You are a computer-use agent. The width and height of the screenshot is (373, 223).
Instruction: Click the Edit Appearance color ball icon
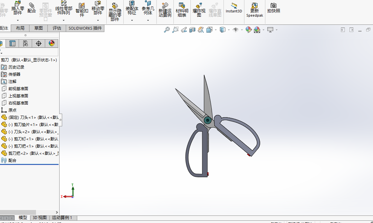pos(249,30)
